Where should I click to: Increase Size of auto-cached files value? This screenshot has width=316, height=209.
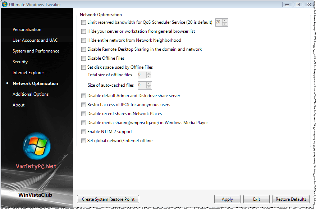[x=149, y=83]
